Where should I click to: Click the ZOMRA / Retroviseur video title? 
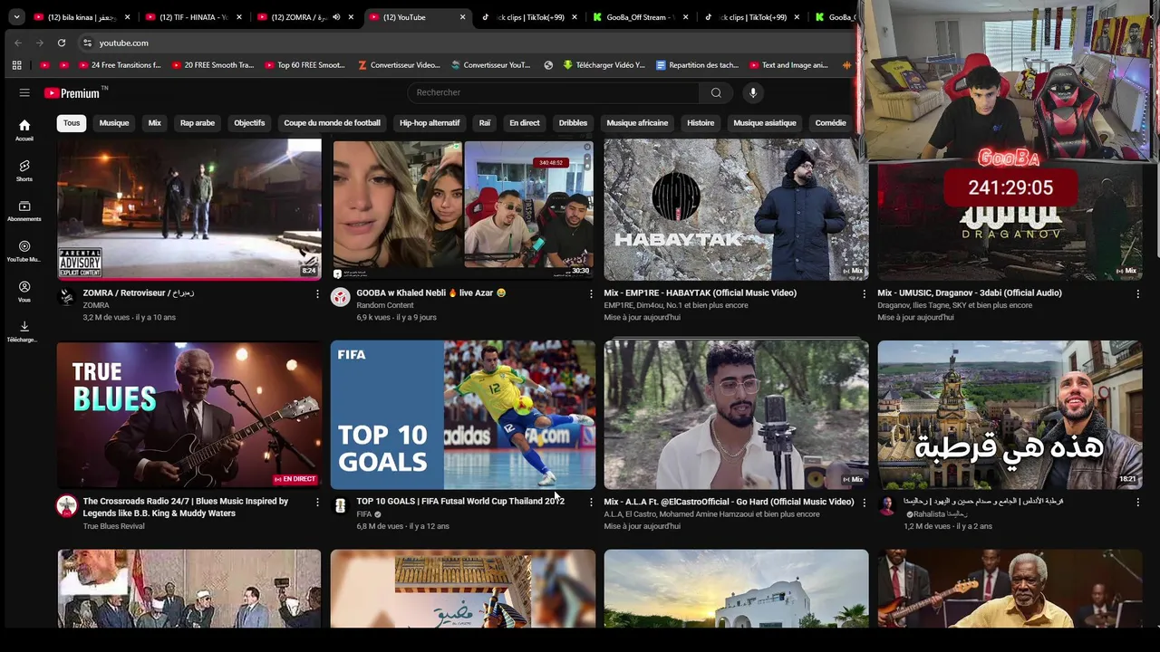point(139,293)
